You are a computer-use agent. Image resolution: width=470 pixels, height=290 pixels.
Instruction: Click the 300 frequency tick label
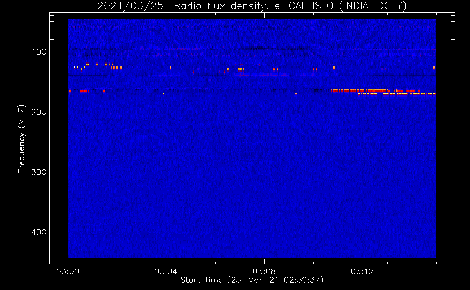[x=39, y=172]
